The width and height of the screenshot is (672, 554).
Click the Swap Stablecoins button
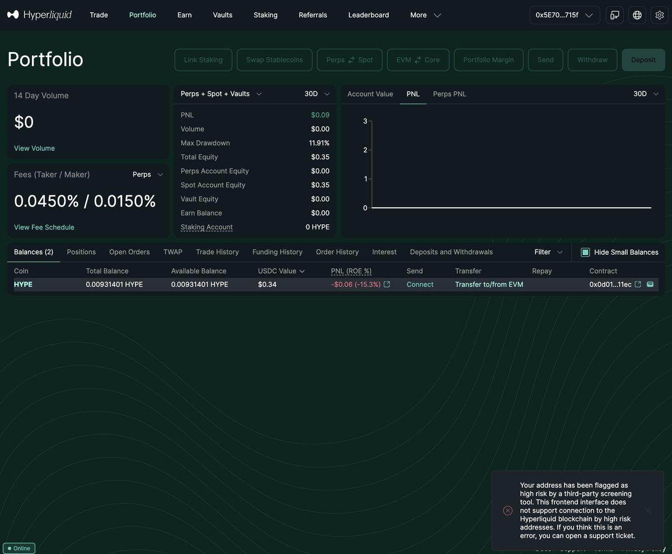tap(274, 60)
